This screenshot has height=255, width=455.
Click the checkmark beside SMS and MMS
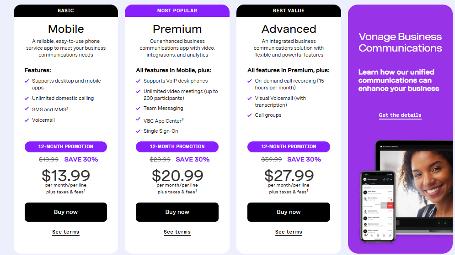tap(27, 109)
